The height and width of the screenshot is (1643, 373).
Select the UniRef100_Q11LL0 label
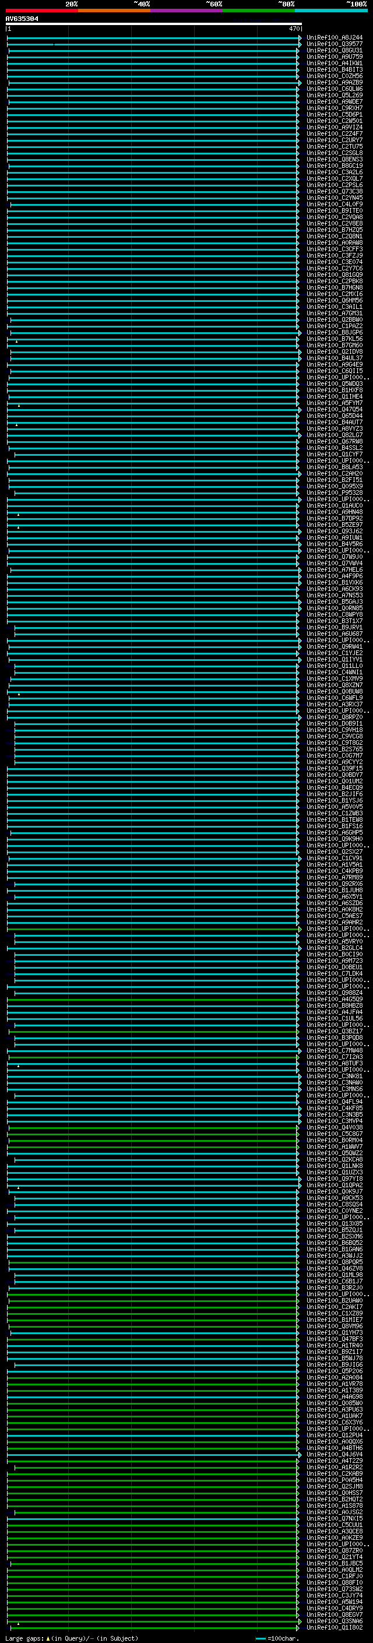[x=334, y=666]
